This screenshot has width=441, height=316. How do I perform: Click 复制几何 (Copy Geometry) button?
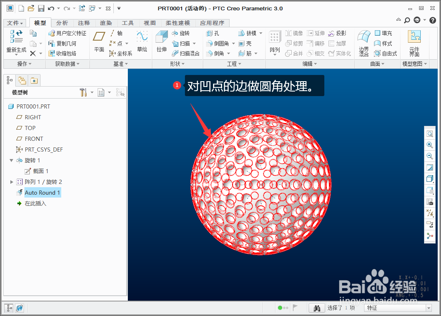point(62,43)
